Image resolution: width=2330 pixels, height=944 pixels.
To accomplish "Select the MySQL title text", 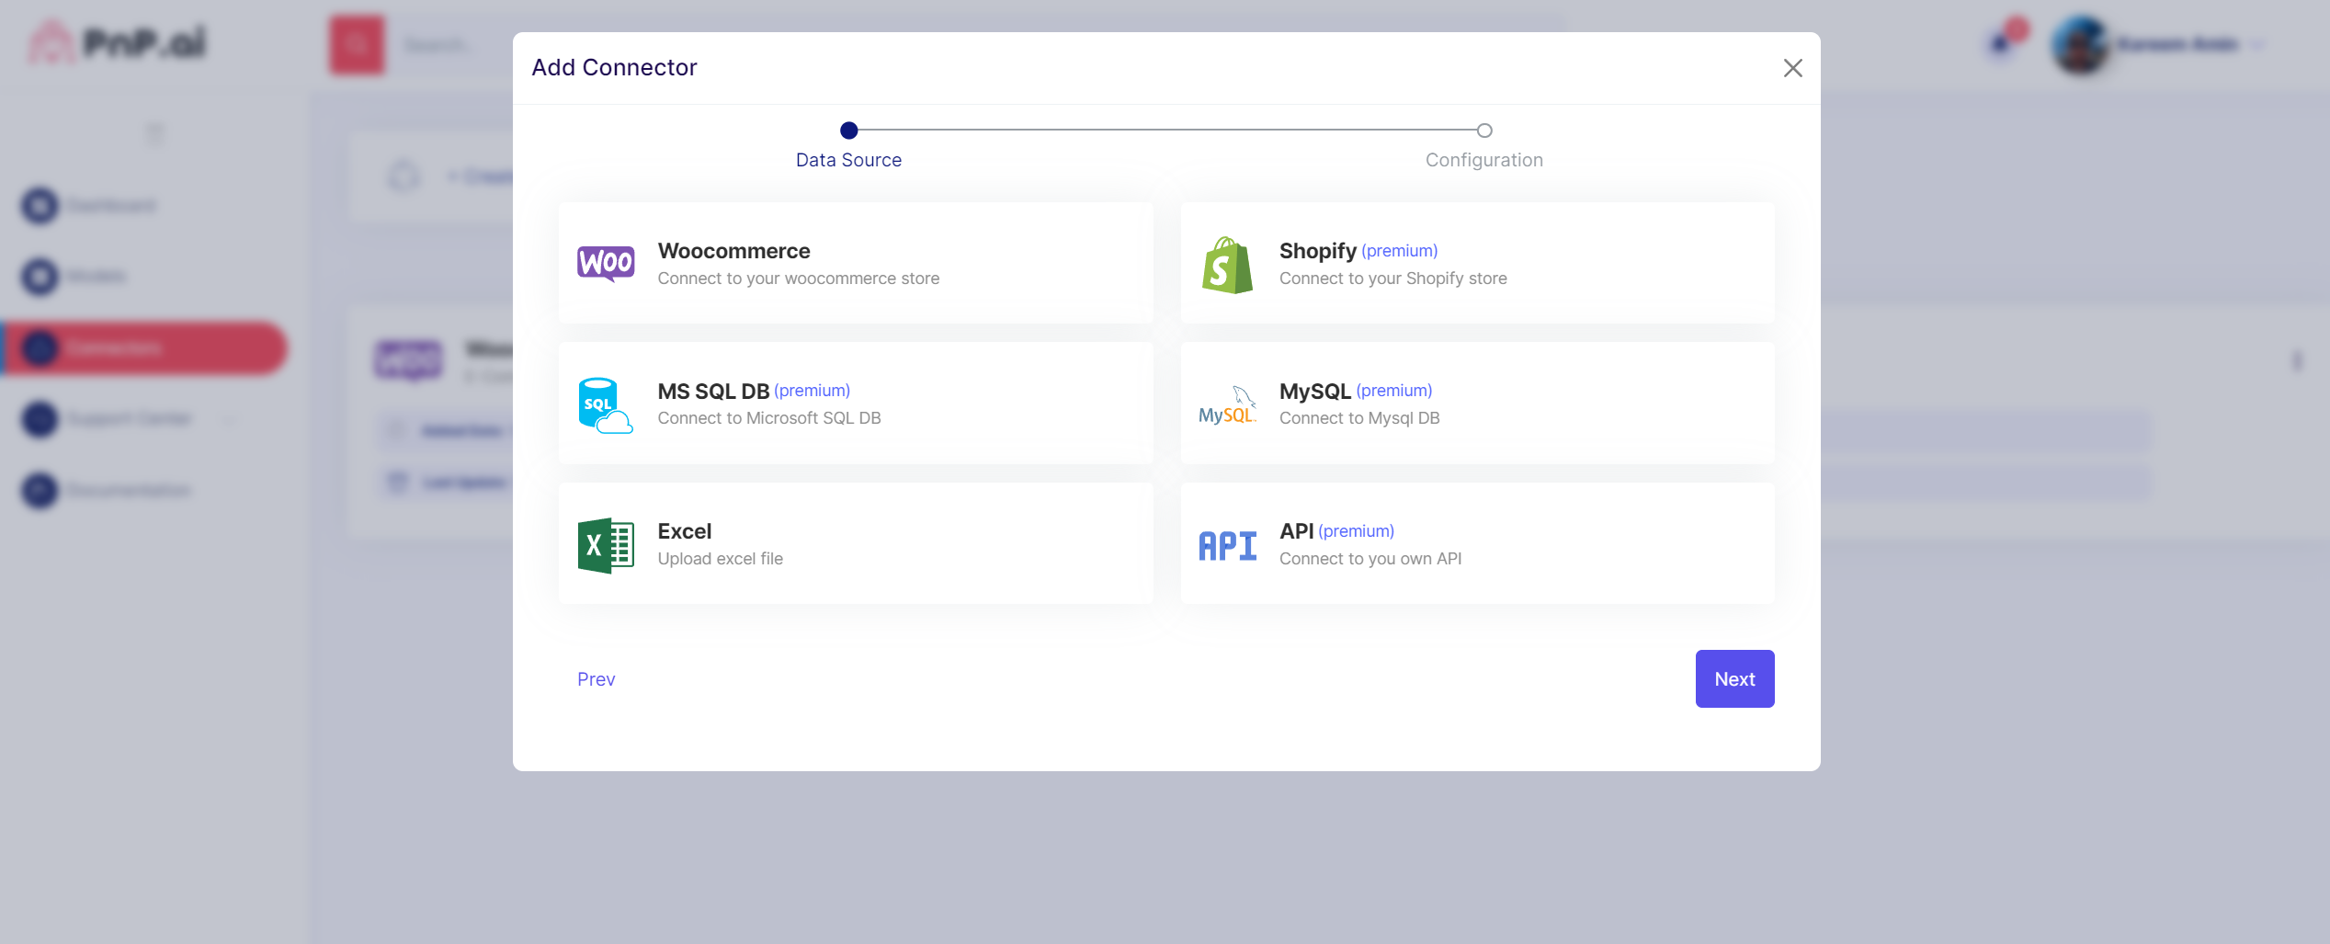I will (1315, 392).
